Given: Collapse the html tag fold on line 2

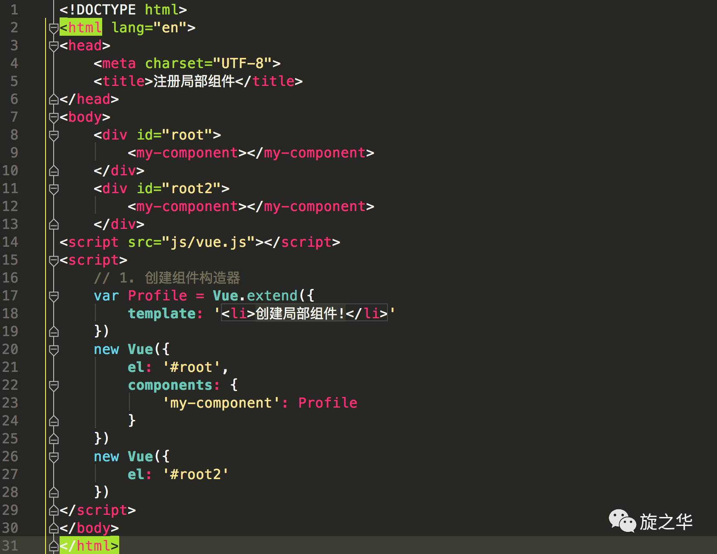Looking at the screenshot, I should pos(54,28).
